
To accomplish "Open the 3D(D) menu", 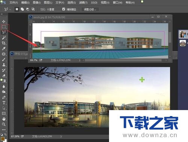I will pos(94,3).
